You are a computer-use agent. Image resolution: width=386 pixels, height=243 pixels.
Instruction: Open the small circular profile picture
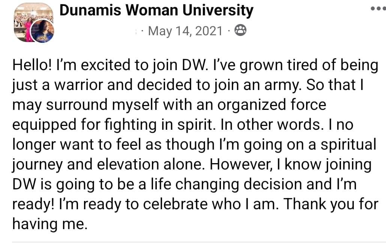click(x=42, y=31)
